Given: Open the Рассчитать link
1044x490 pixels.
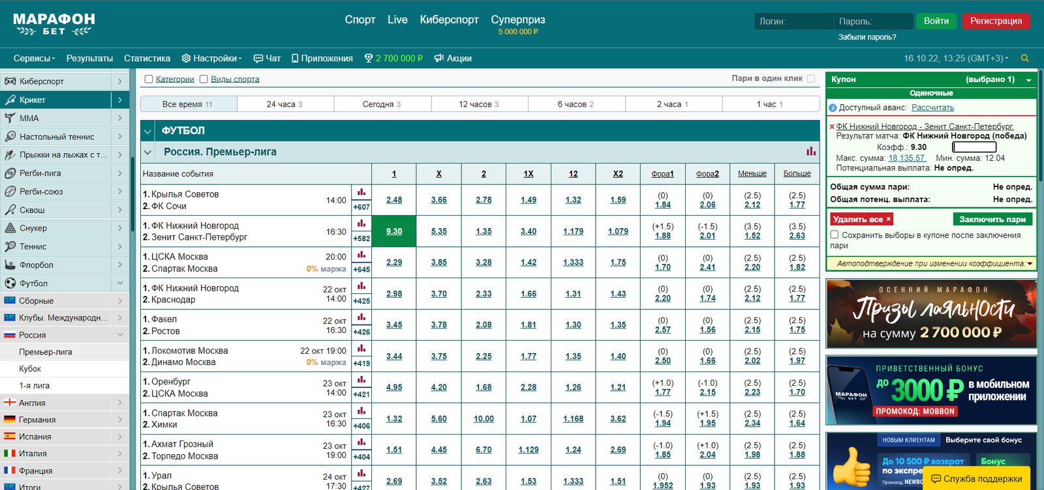Looking at the screenshot, I should tap(932, 108).
